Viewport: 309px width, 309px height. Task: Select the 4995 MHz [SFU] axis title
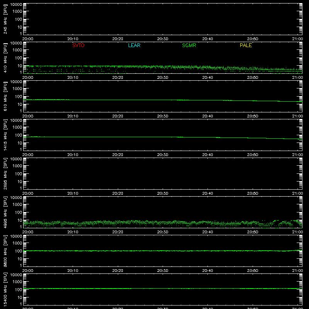click(5, 212)
